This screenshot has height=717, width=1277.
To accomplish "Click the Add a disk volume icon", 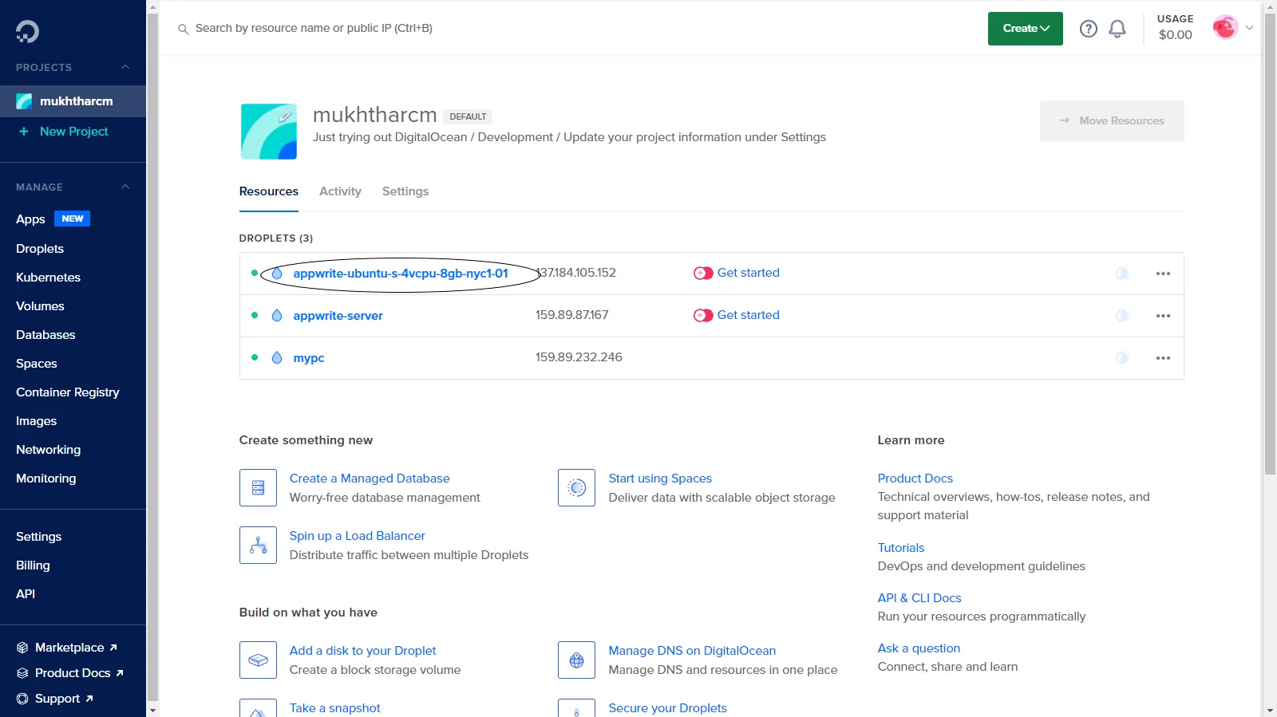I will pyautogui.click(x=258, y=660).
